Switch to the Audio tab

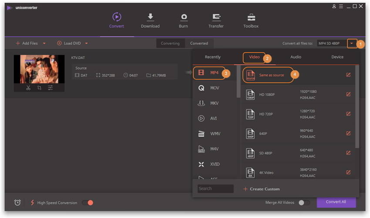296,57
